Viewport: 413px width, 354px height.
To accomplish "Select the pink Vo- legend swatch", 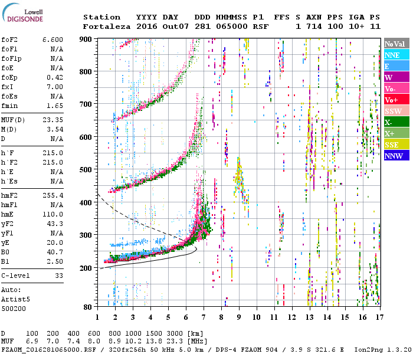I will point(396,88).
